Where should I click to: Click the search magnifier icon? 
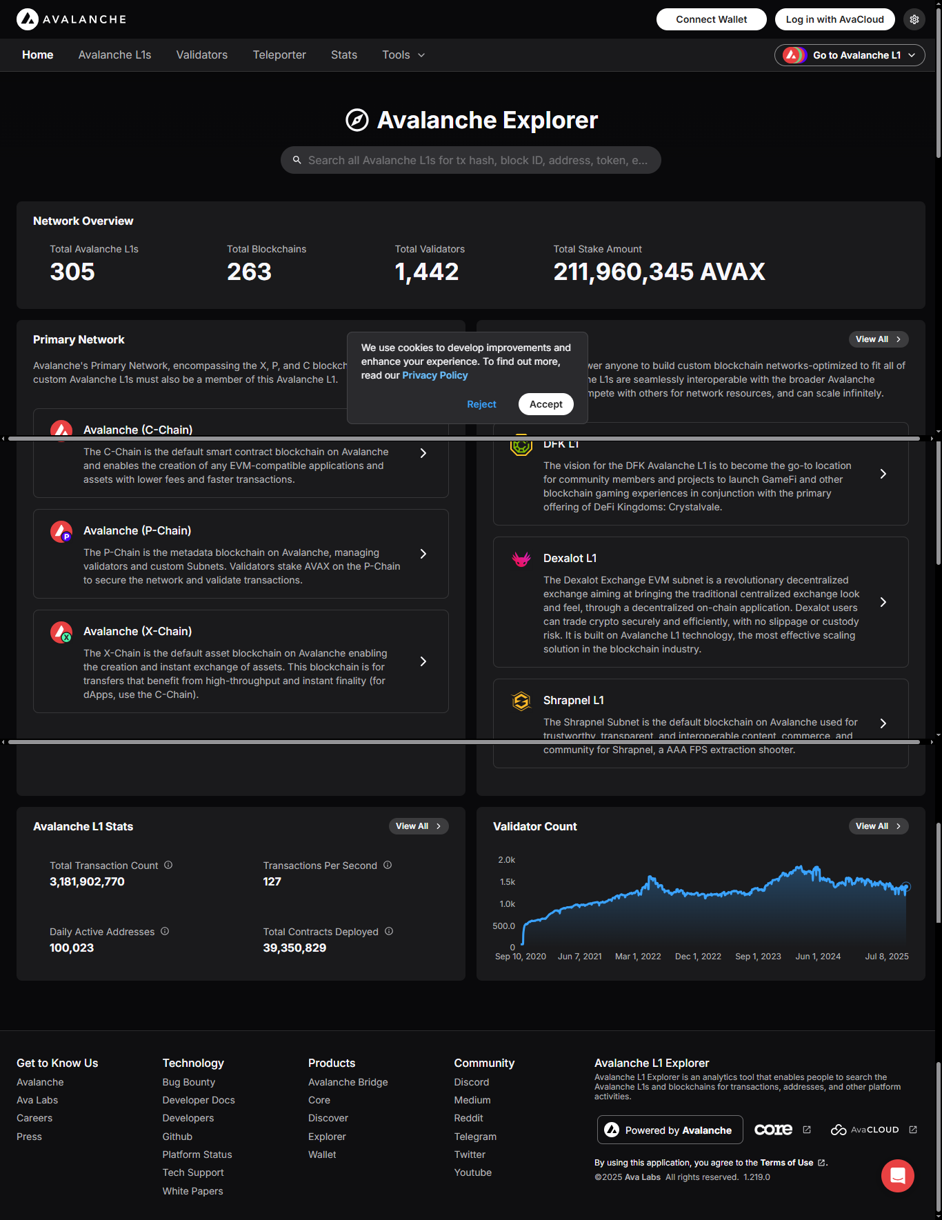tap(297, 160)
